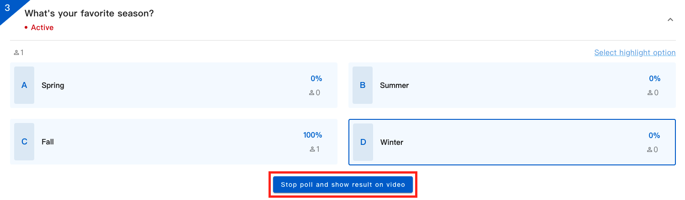Click the Summer voter count icon
Image resolution: width=685 pixels, height=200 pixels.
coord(650,93)
